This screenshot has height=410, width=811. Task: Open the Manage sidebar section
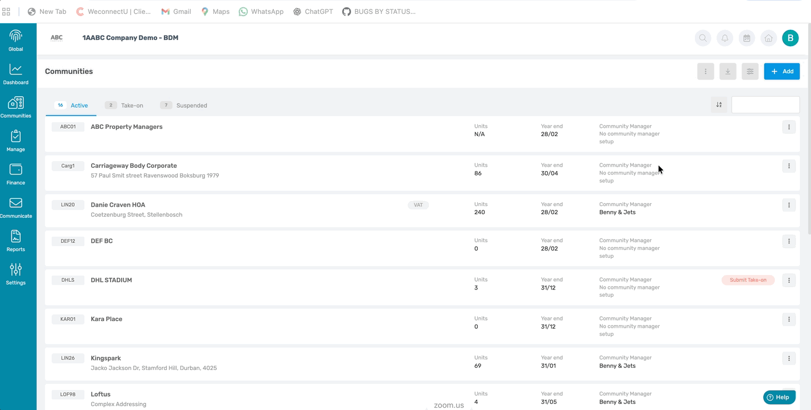pyautogui.click(x=16, y=141)
